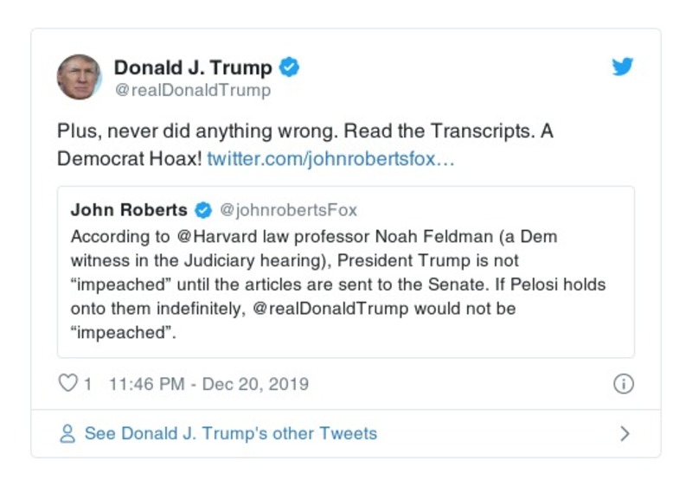Click the like count number 1

87,384
